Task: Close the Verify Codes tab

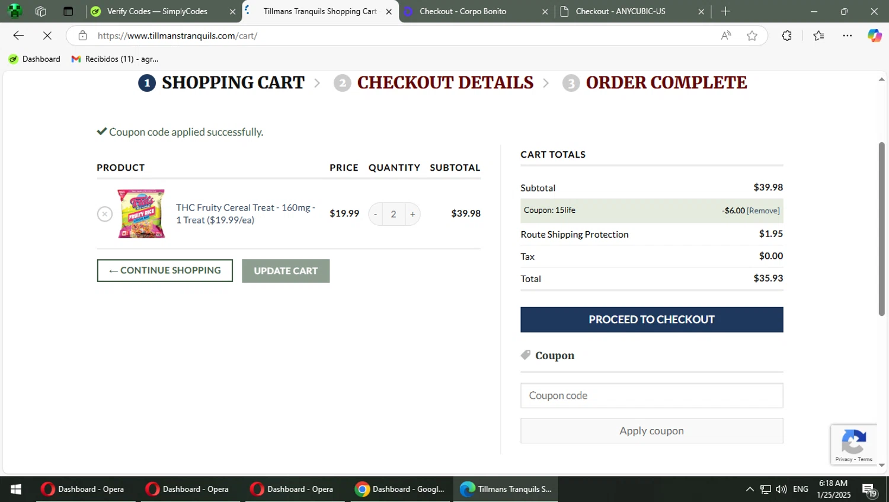Action: pos(232,11)
